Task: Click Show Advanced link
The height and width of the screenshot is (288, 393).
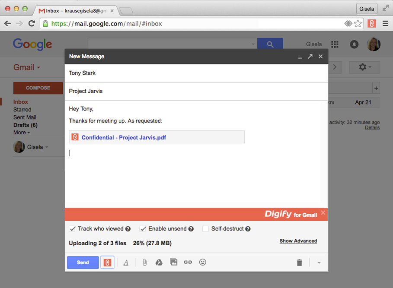Action: 298,241
